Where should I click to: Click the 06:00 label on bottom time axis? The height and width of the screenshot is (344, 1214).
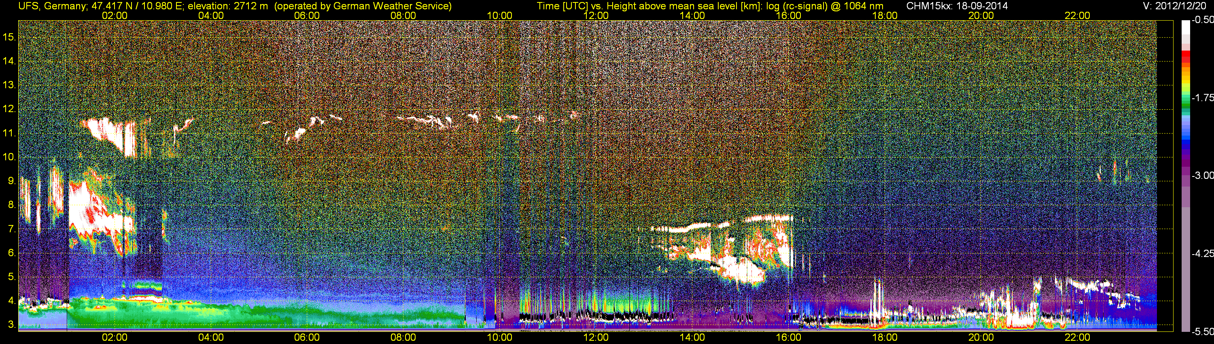[307, 338]
